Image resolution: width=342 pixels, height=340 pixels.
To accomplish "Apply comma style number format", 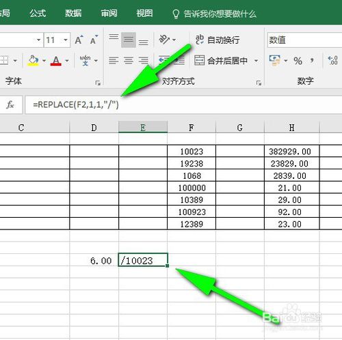I will click(312, 61).
